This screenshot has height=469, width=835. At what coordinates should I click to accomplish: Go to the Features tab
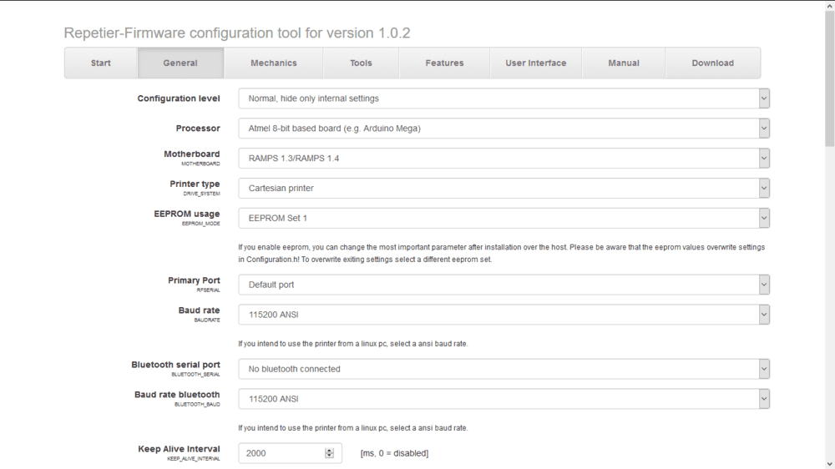click(x=444, y=63)
